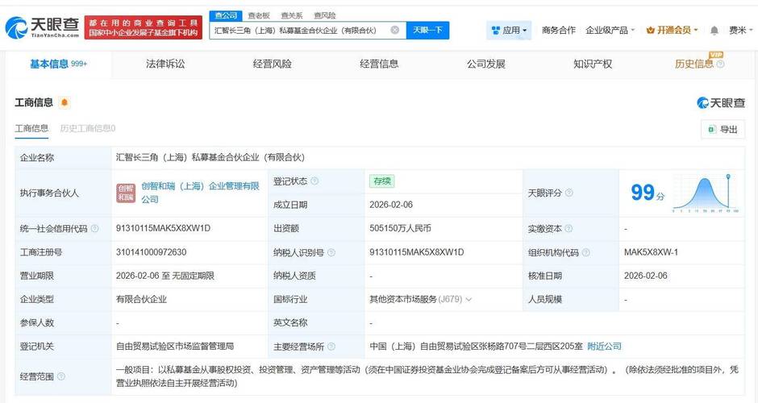
Task: Select the credit code 91310115MAK5X8XW1D under 统一社会信用代码
Action: [x=164, y=229]
